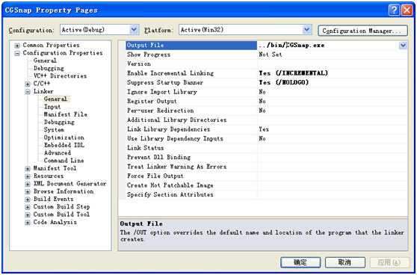The width and height of the screenshot is (417, 275).
Task: Select Embedded IDL page
Action: (x=64, y=145)
